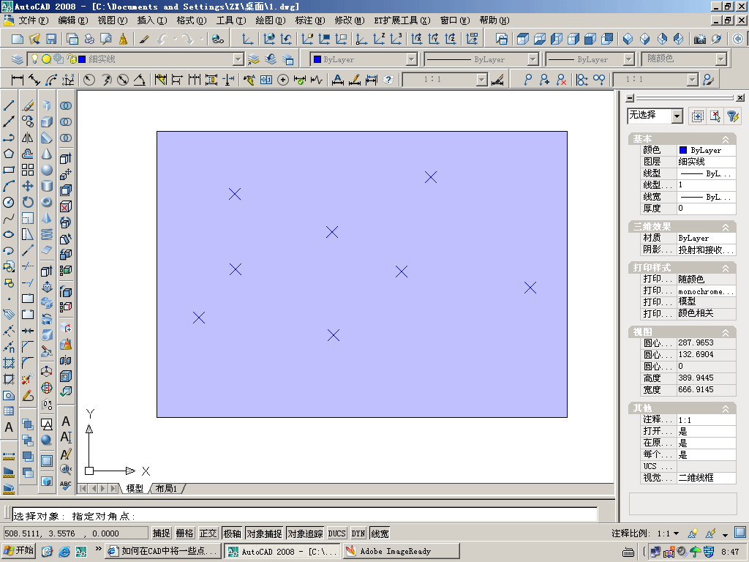Image resolution: width=749 pixels, height=562 pixels.
Task: Open the 文件(F) menu
Action: tap(33, 20)
